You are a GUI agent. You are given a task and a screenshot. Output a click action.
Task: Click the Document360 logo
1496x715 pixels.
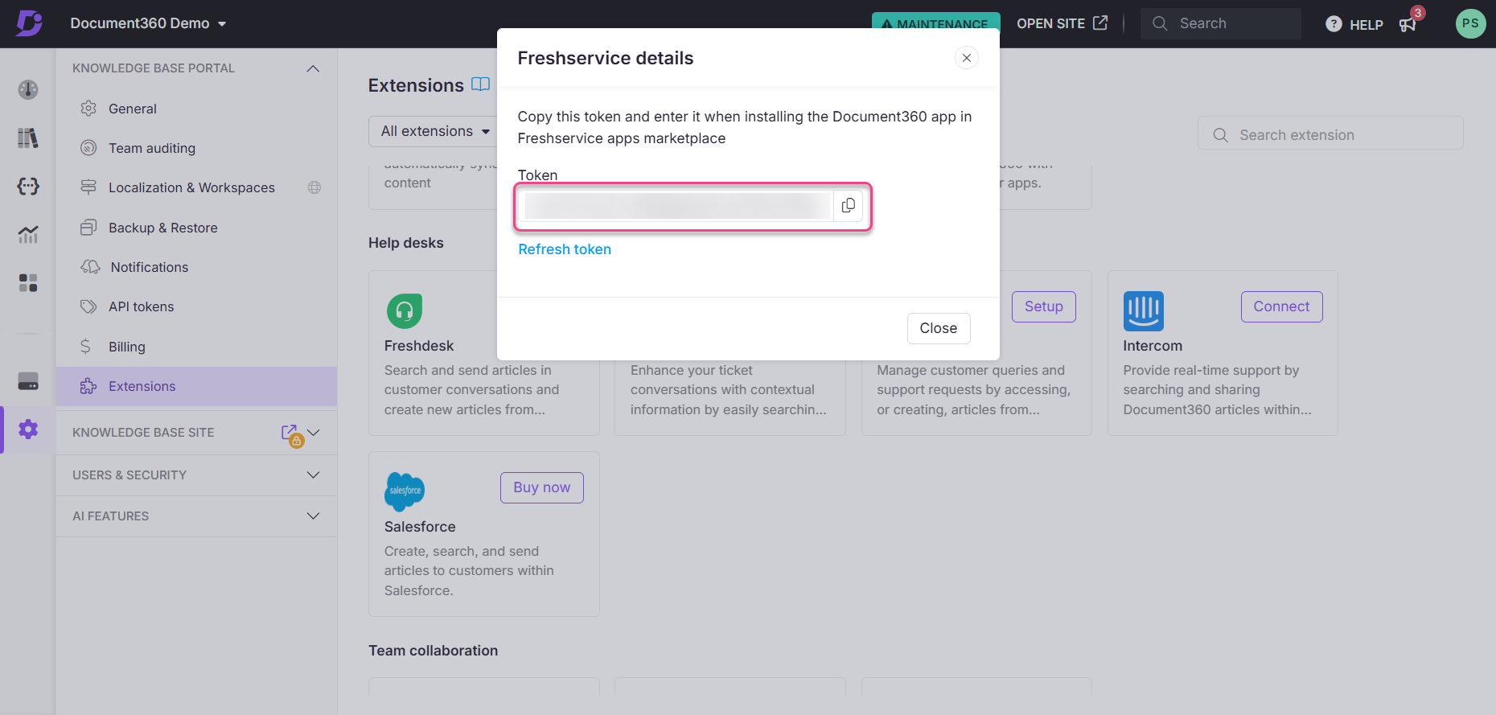point(29,23)
